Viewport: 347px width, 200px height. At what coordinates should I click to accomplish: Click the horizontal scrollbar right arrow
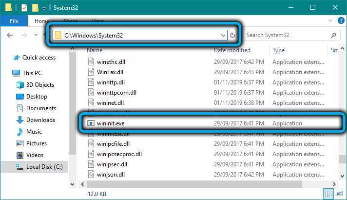(334, 184)
